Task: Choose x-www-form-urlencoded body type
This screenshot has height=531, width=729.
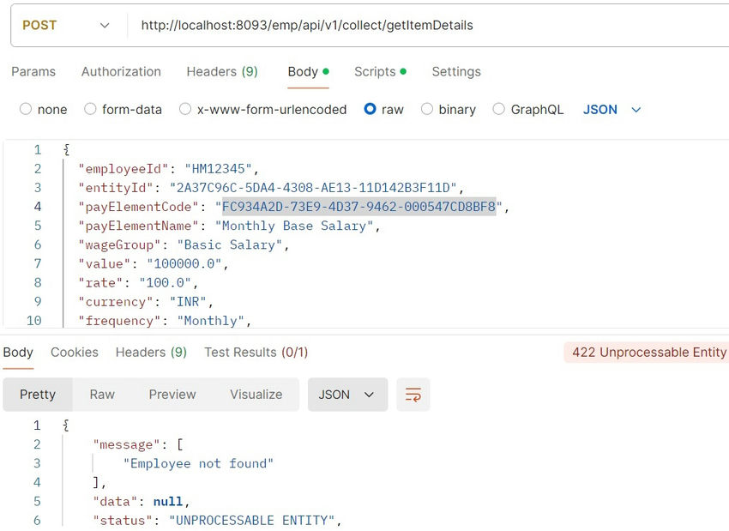Action: pyautogui.click(x=185, y=109)
